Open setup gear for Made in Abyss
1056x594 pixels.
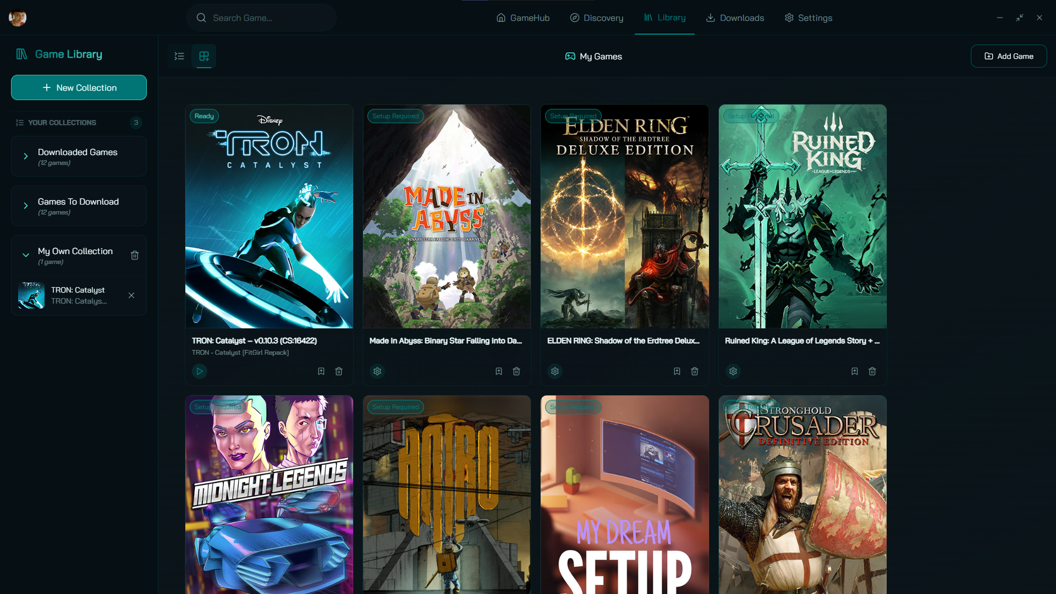click(377, 371)
